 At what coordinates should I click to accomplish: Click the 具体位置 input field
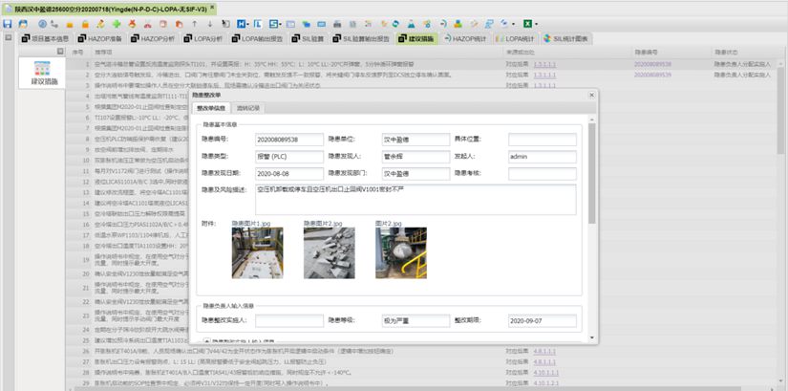point(542,140)
